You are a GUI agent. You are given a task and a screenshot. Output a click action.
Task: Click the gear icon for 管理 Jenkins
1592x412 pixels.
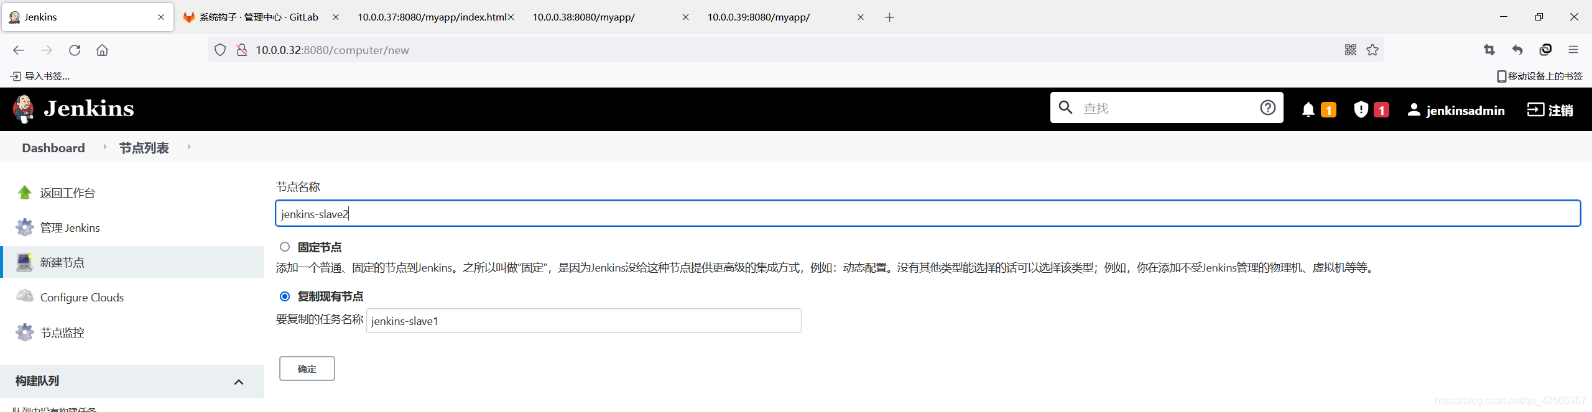click(x=25, y=227)
